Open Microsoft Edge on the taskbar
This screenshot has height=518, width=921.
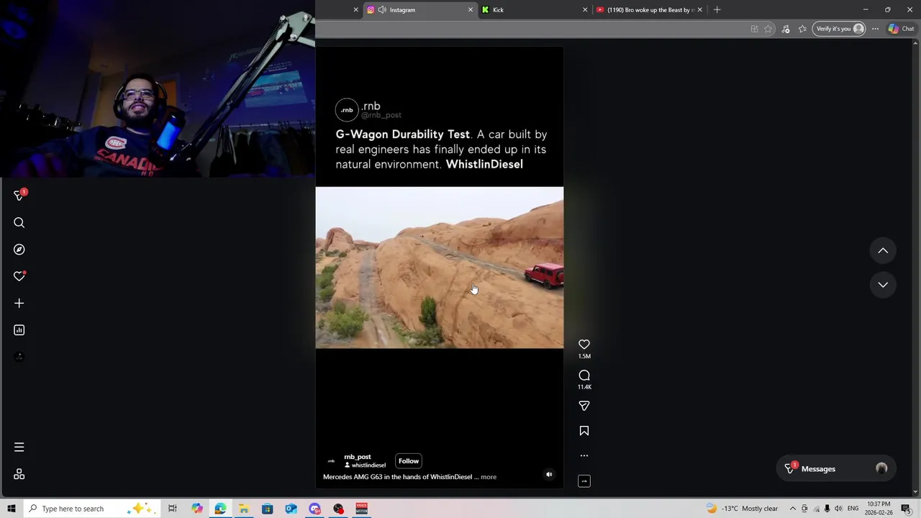(x=220, y=509)
